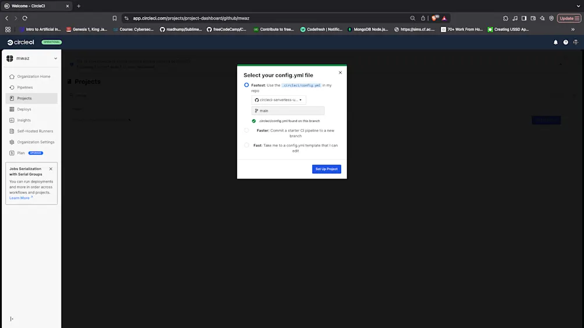Viewport: 584px width, 328px height.
Task: Reload the CircleCI page
Action: 25,18
